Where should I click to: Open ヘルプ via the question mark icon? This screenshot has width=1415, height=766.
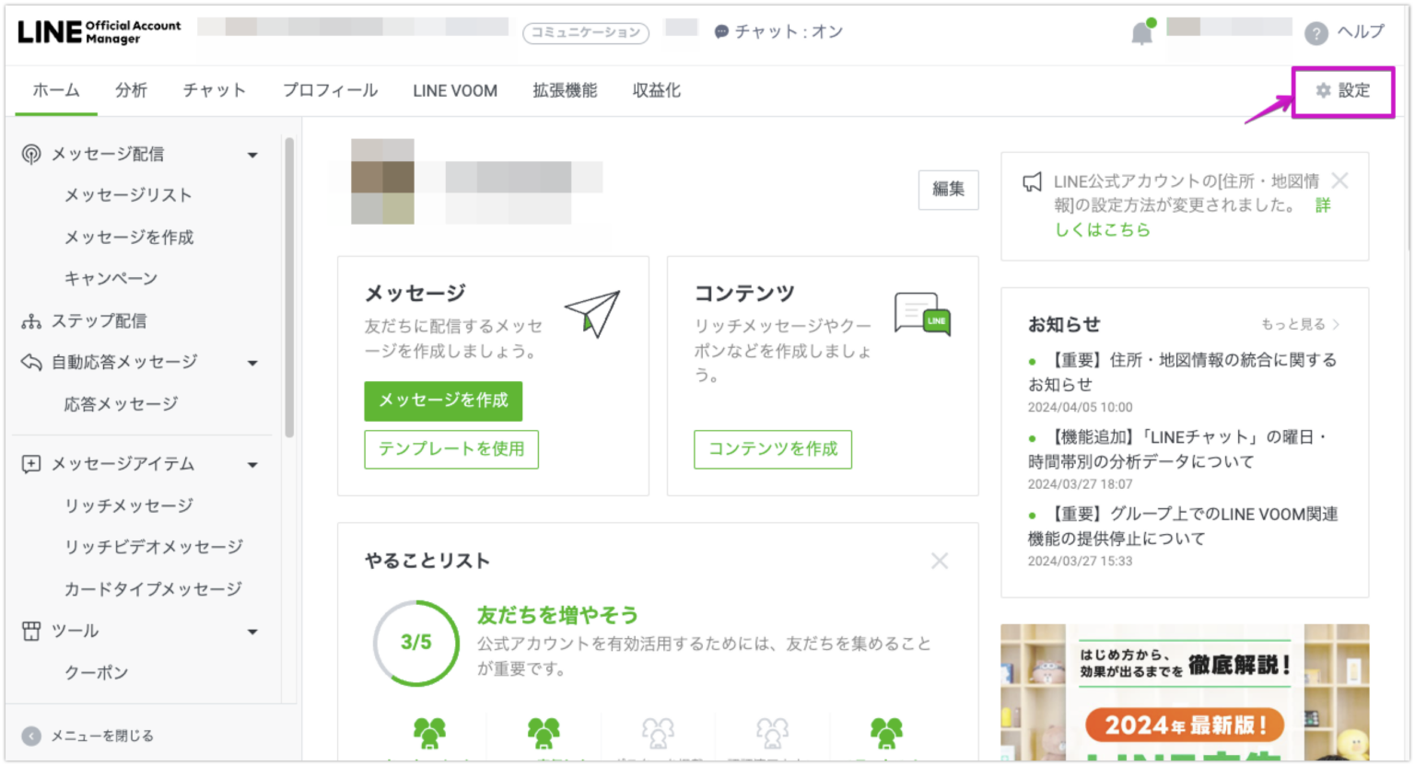coord(1316,32)
